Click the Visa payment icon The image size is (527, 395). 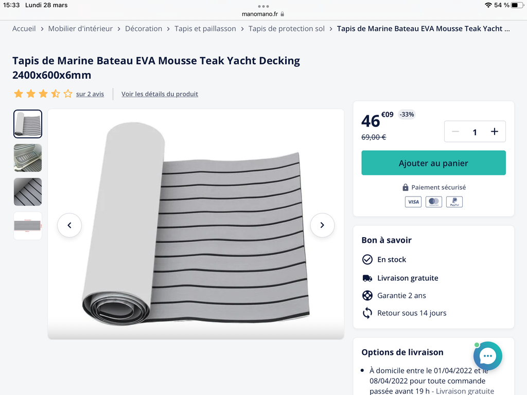413,202
